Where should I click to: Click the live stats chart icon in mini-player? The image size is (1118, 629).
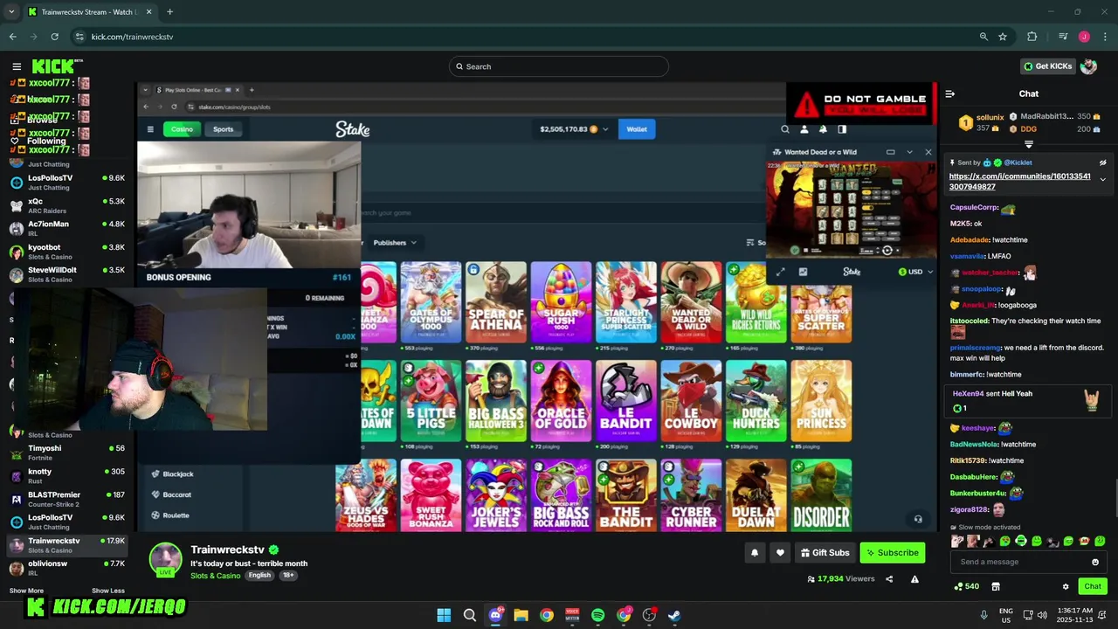(x=803, y=272)
